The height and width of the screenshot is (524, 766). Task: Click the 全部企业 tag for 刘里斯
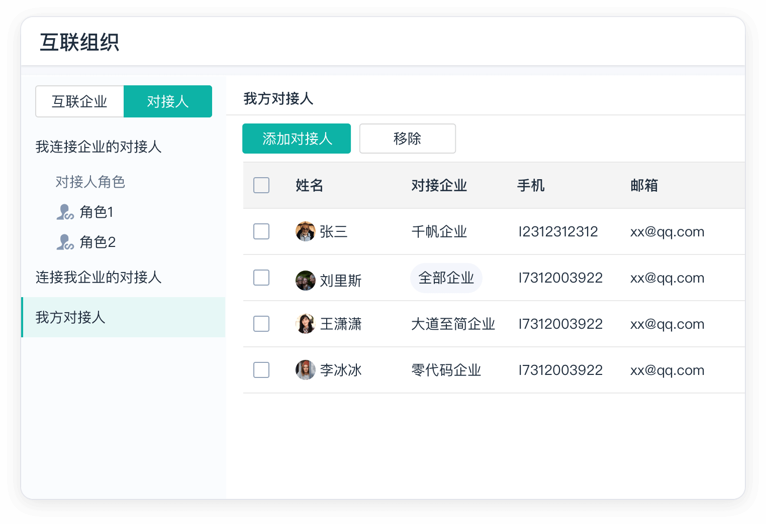click(446, 278)
